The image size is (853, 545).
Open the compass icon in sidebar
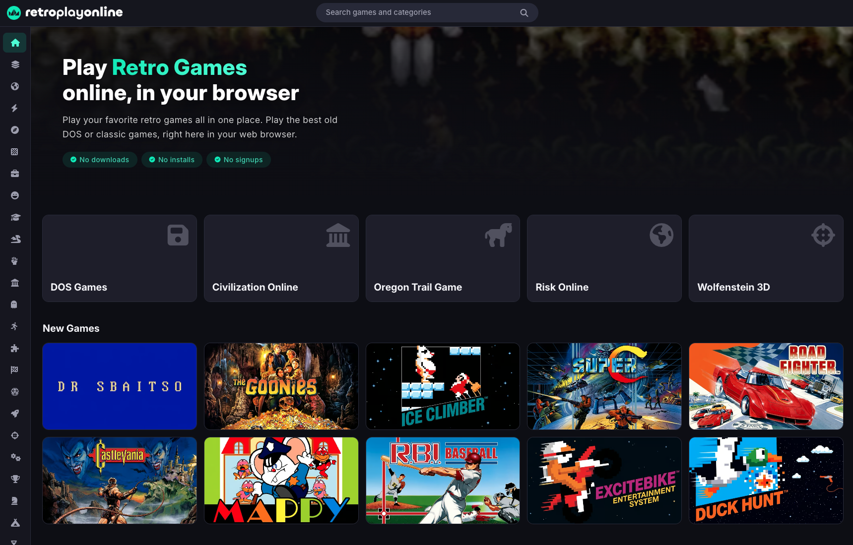pos(15,130)
